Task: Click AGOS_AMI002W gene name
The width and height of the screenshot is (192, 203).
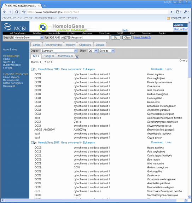Action: pos(45,129)
